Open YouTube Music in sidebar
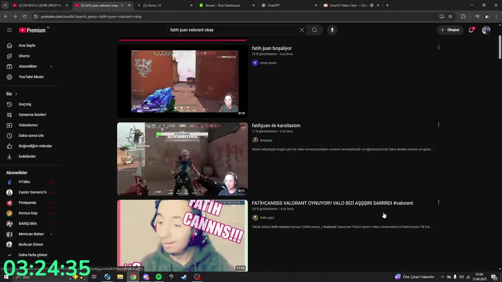 click(x=31, y=77)
